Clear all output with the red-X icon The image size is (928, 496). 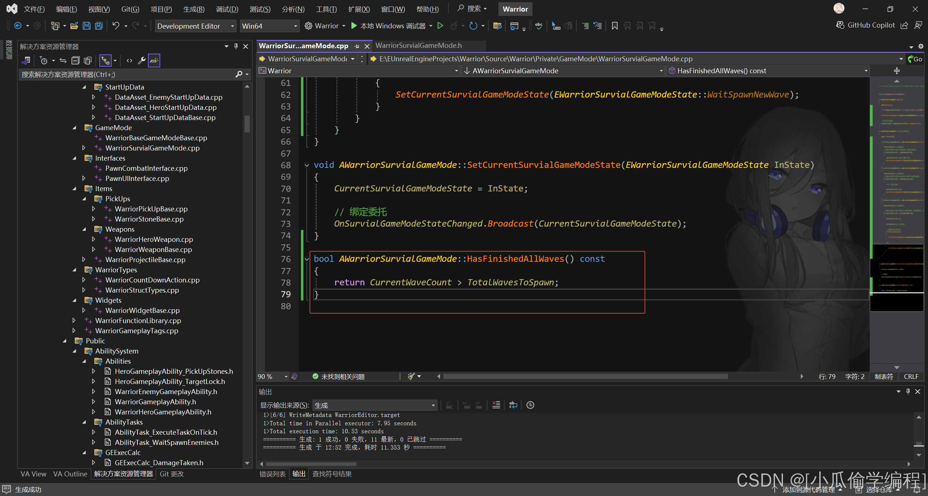(x=496, y=405)
